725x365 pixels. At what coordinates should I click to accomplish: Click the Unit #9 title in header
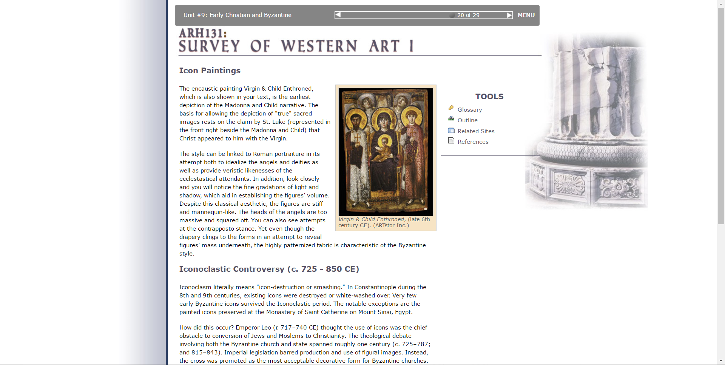237,15
